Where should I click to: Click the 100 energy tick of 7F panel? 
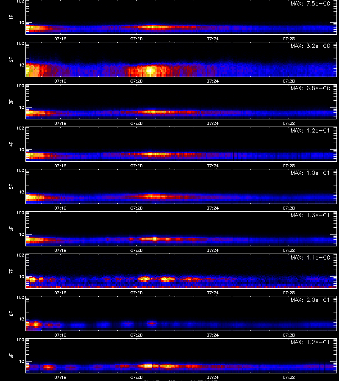click(20, 255)
